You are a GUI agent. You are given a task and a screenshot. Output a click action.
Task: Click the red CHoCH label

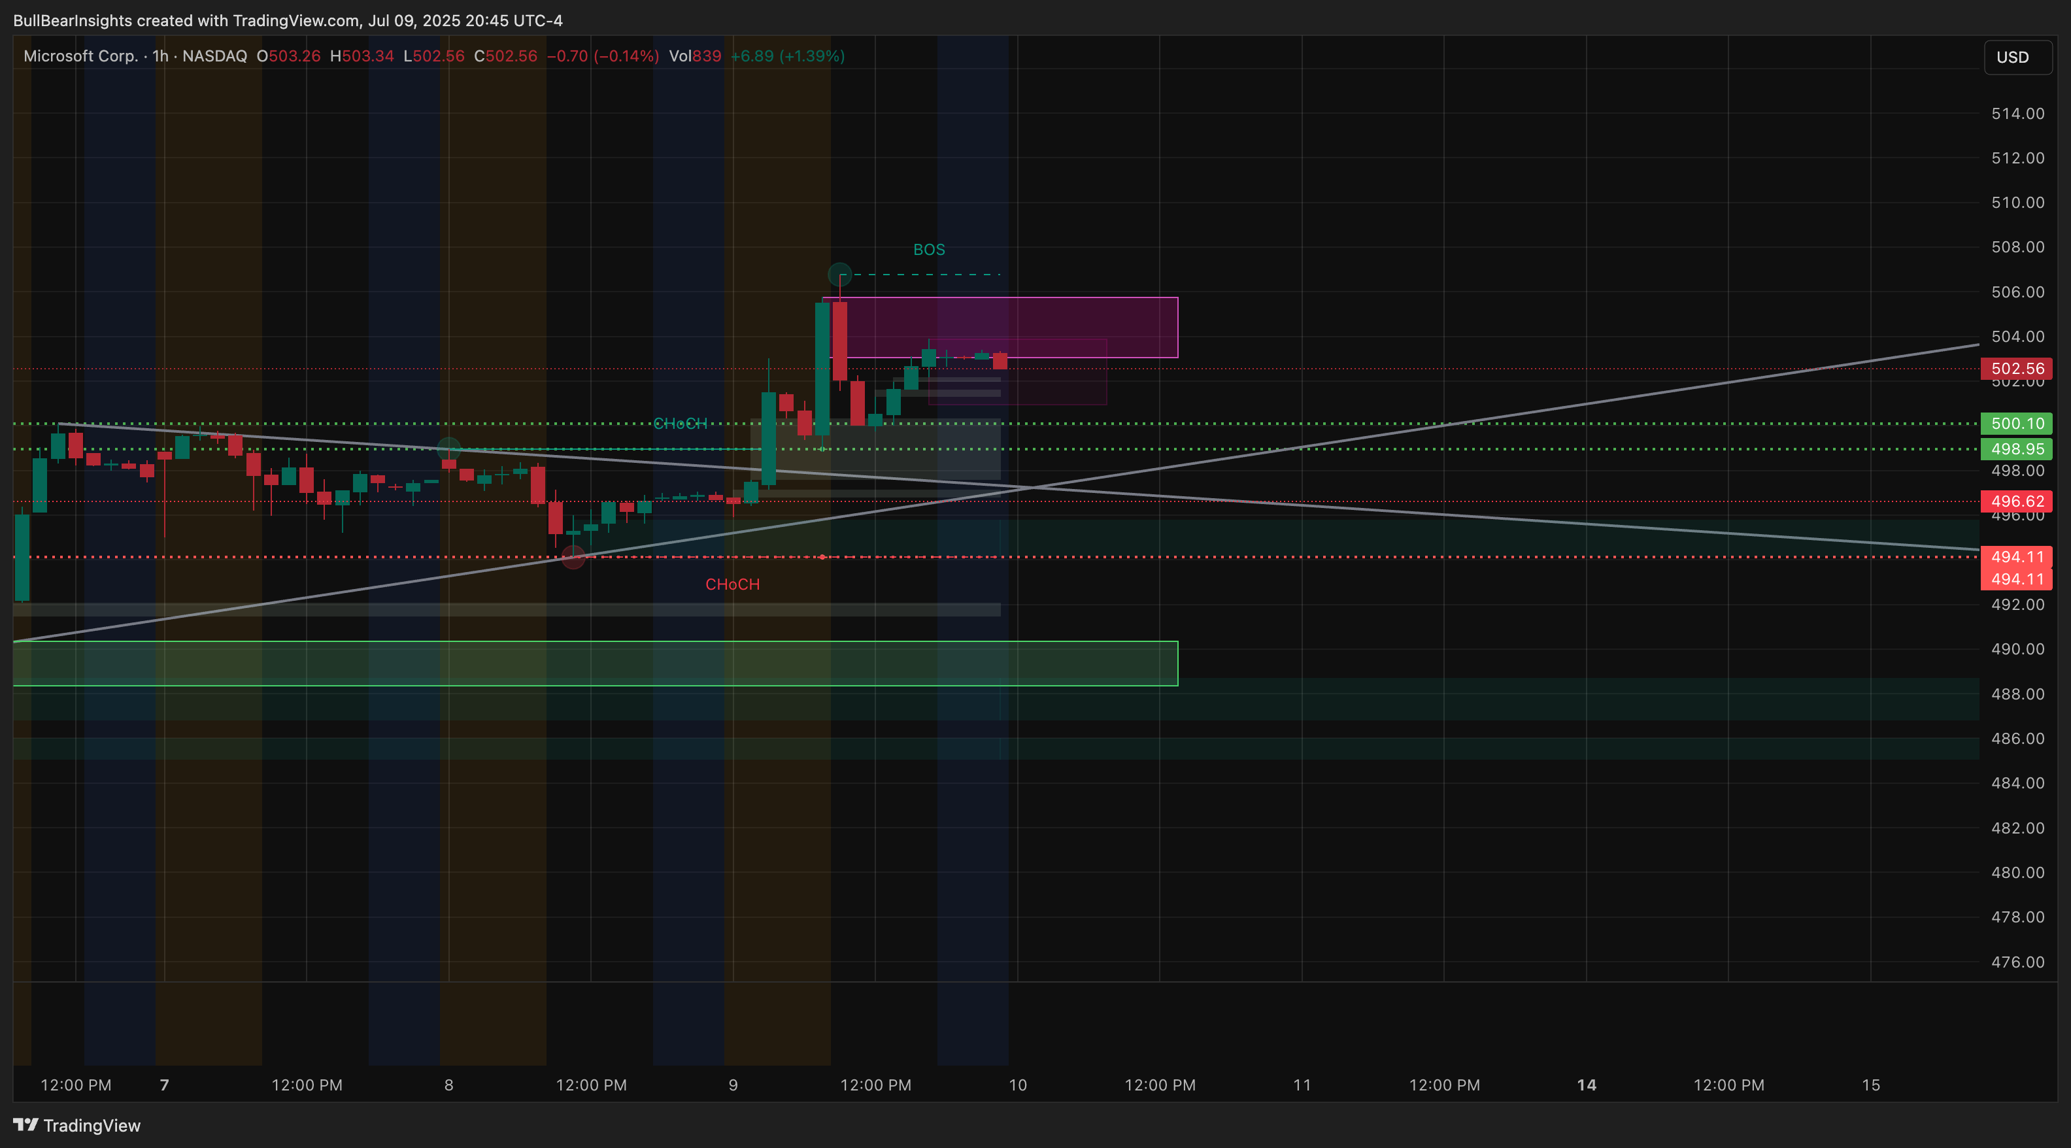(732, 584)
